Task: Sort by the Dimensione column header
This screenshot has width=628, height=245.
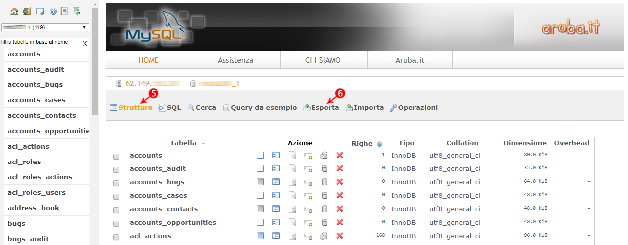Action: pos(525,143)
